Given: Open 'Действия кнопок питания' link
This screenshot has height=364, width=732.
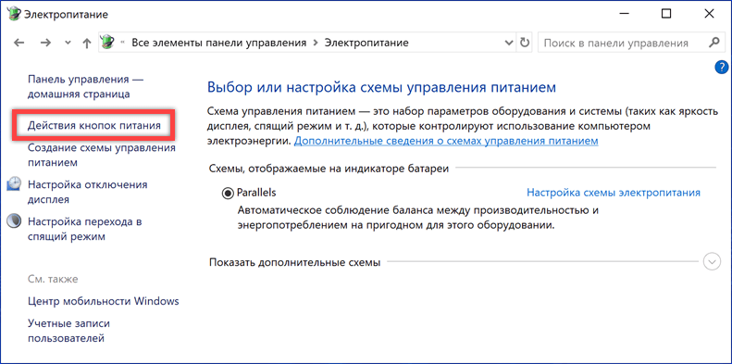Looking at the screenshot, I should pyautogui.click(x=94, y=125).
